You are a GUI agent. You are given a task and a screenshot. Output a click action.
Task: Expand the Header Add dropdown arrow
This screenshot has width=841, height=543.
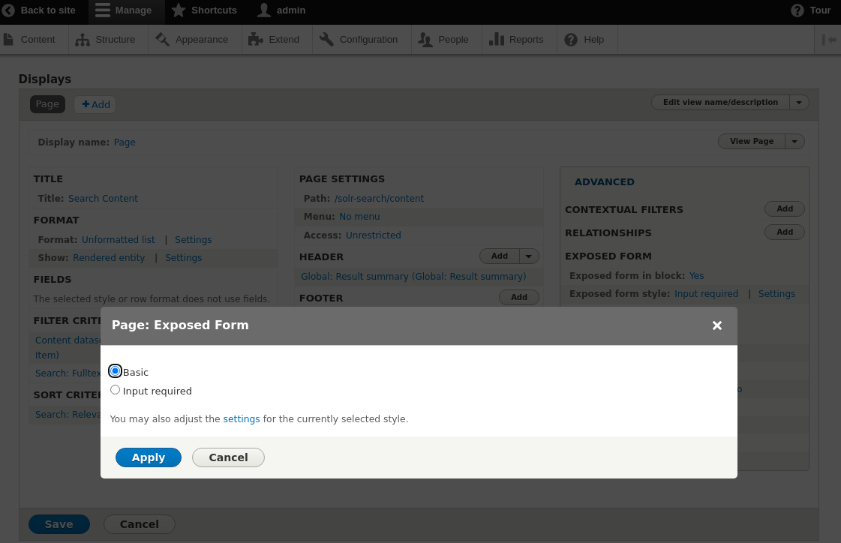(529, 256)
